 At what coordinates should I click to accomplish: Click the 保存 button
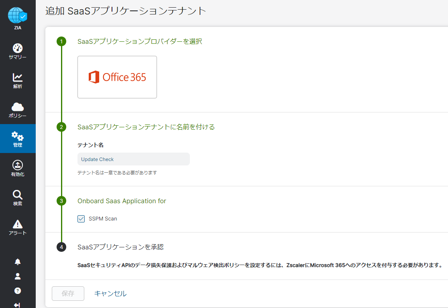[68, 294]
